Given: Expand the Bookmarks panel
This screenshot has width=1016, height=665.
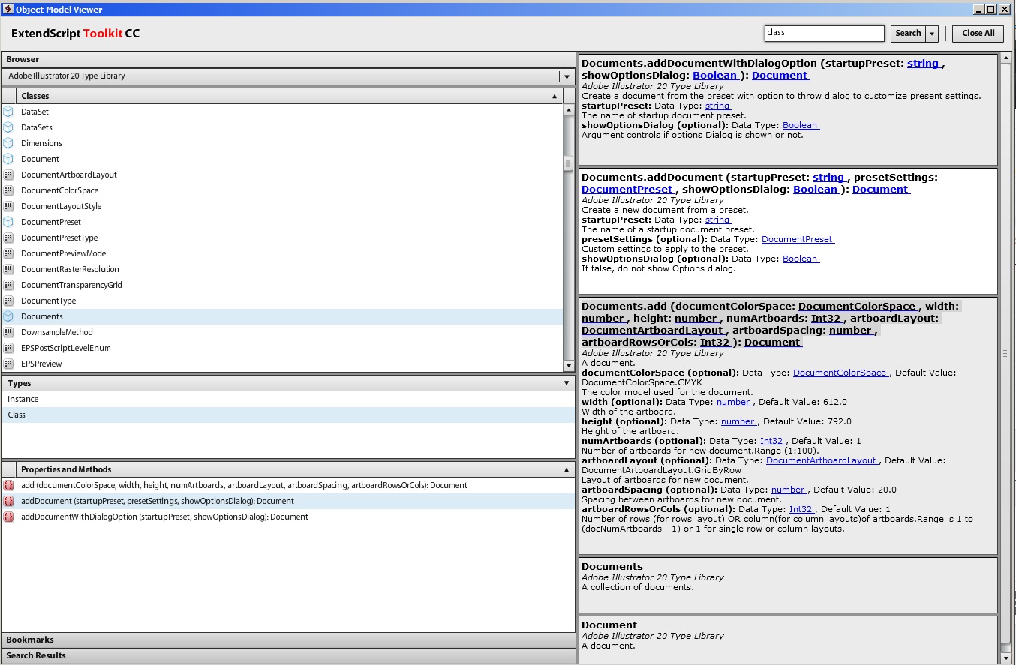Looking at the screenshot, I should point(288,640).
